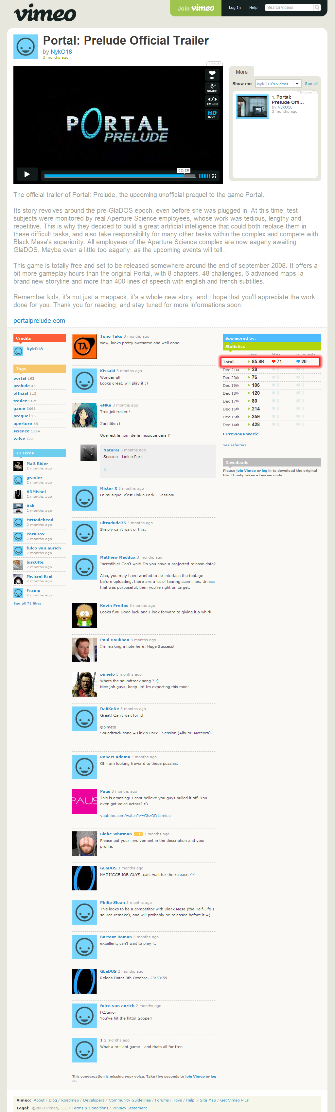Open the Terms & Conditions link
The image size is (335, 1112).
click(x=90, y=1108)
